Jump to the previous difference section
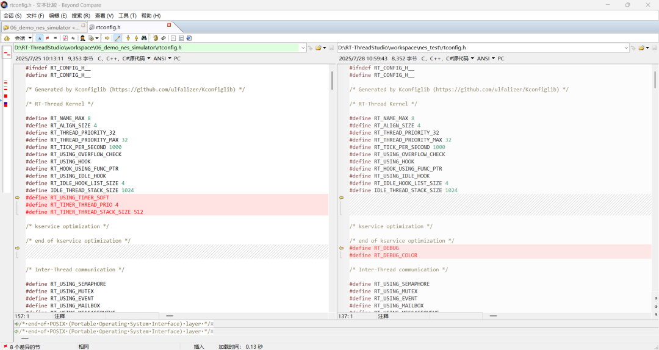659x350 pixels. (x=136, y=38)
